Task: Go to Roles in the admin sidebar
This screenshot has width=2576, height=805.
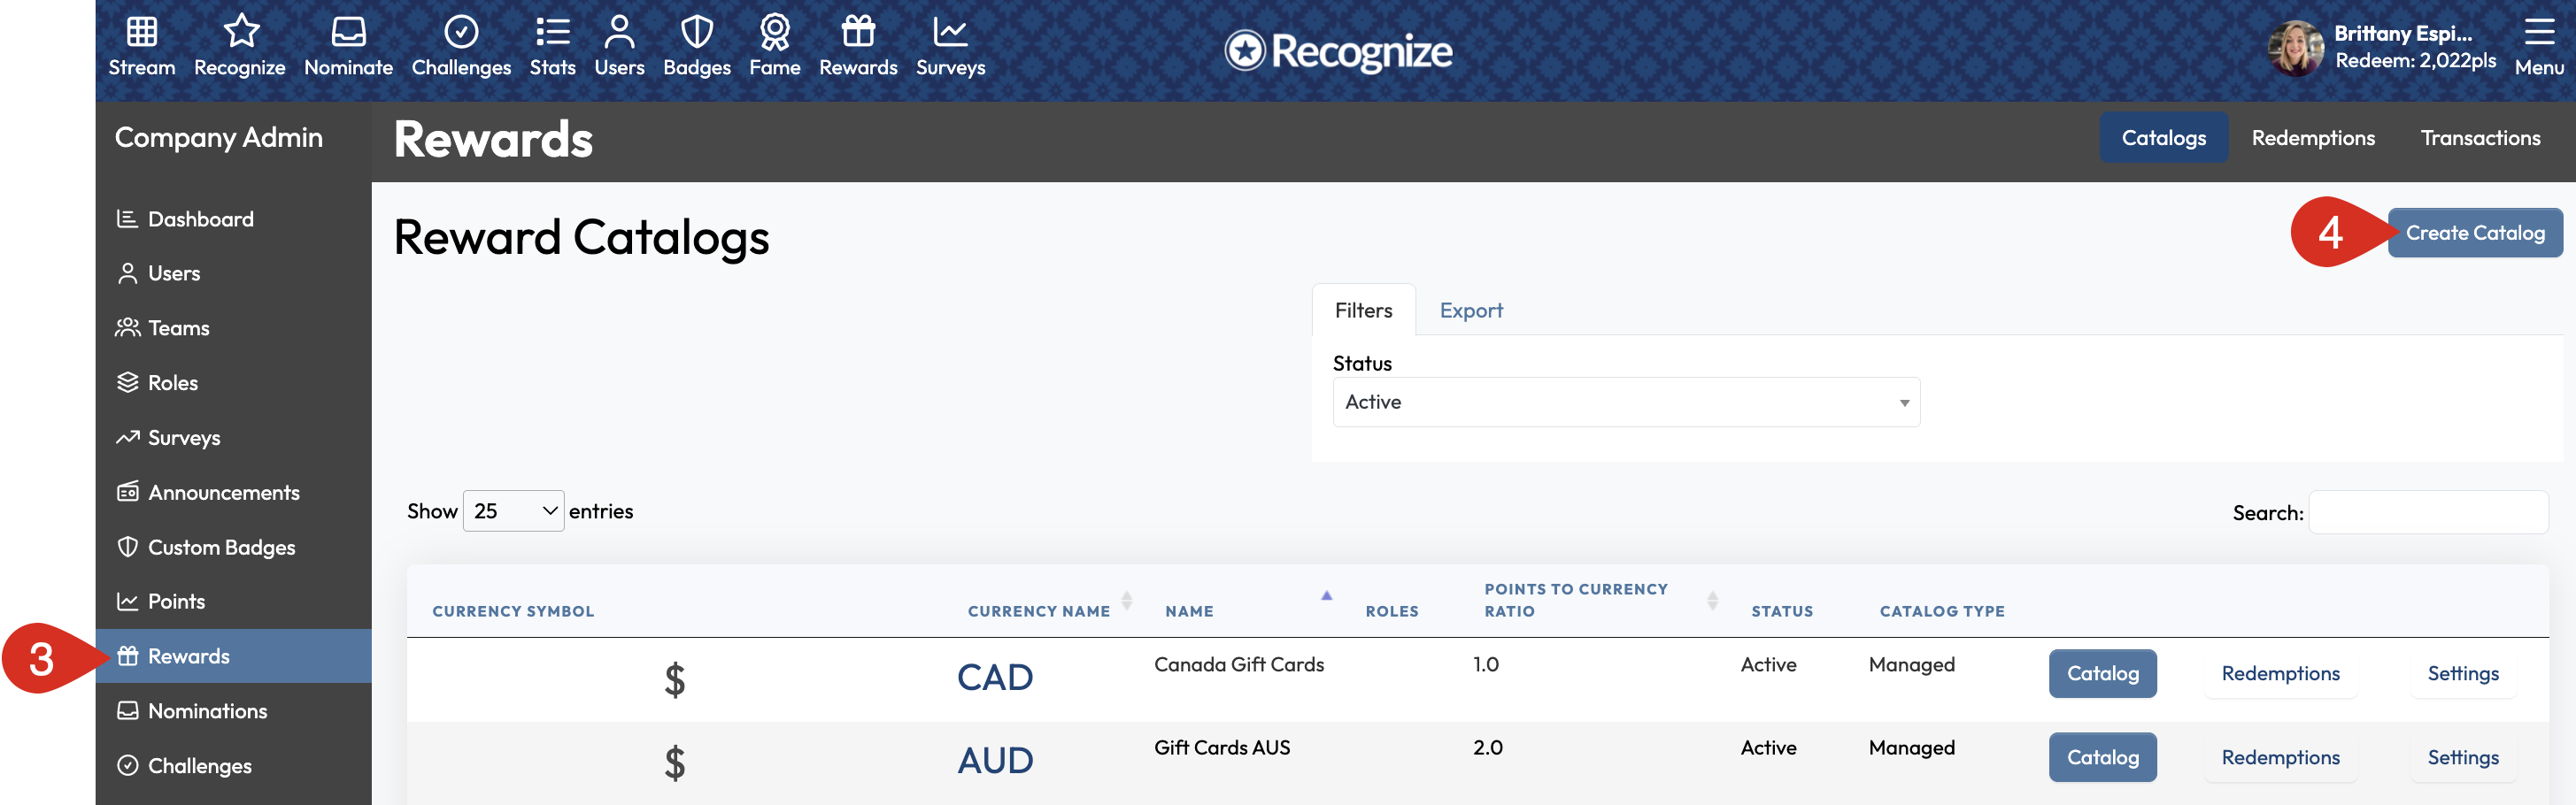Action: (173, 382)
